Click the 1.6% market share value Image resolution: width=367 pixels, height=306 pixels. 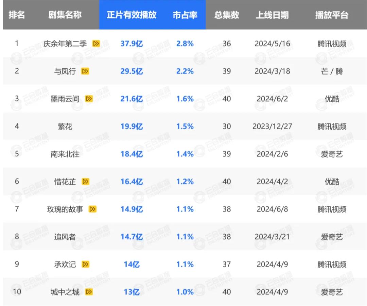click(185, 99)
